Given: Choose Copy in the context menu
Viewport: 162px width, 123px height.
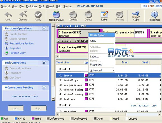Looking at the screenshot, I should (x=102, y=41).
